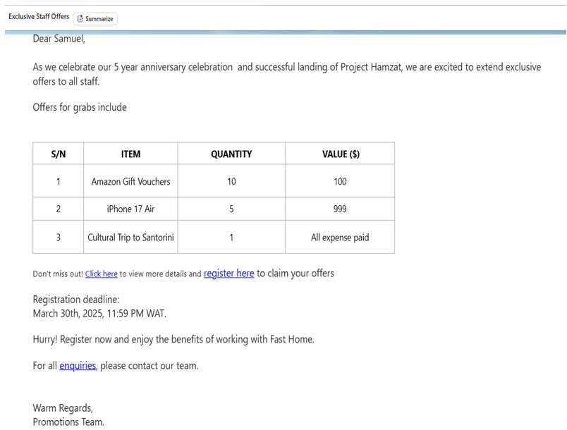
Task: Open the 'enquiries' link
Action: 78,366
